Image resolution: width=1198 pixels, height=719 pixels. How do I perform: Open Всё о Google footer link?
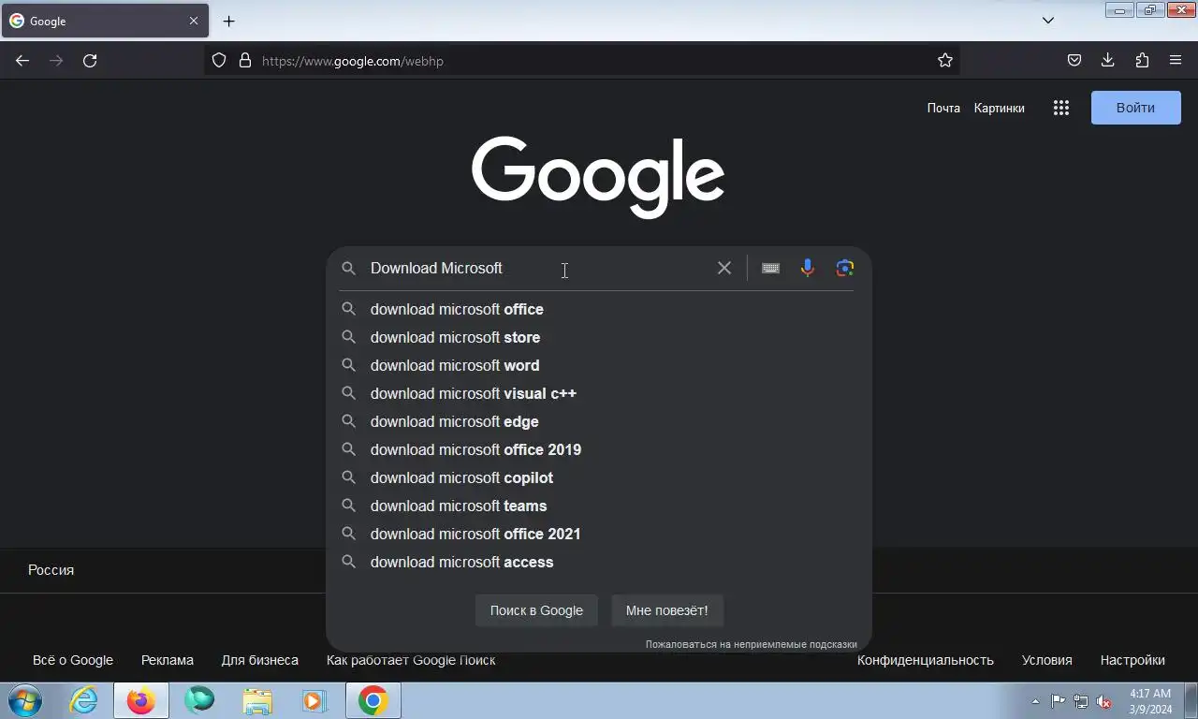[73, 660]
